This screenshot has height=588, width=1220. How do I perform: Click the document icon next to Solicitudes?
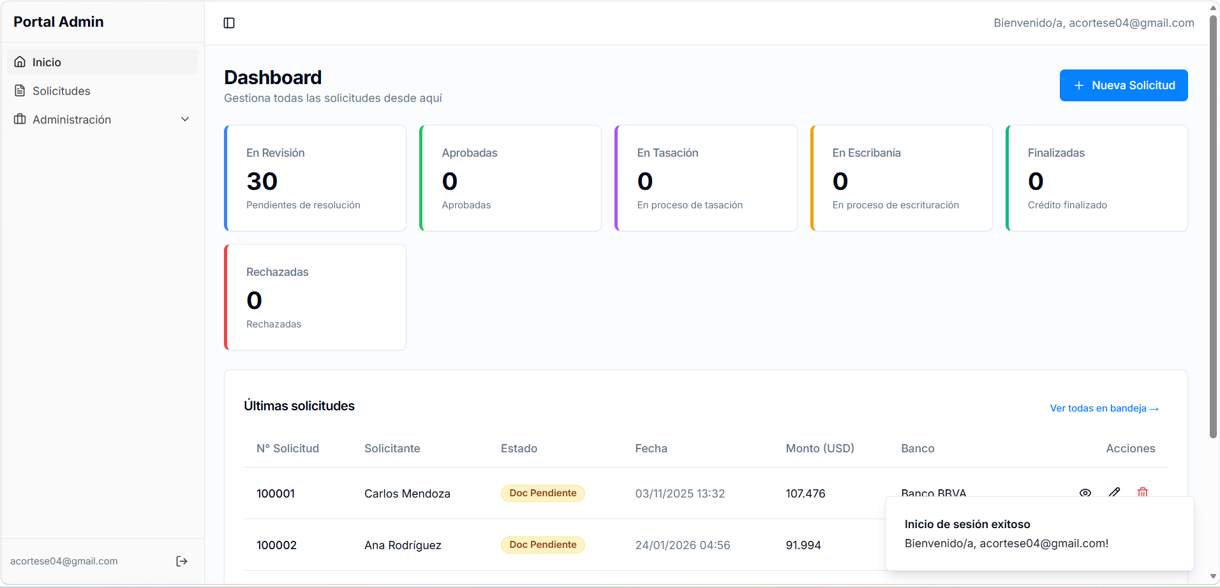19,90
